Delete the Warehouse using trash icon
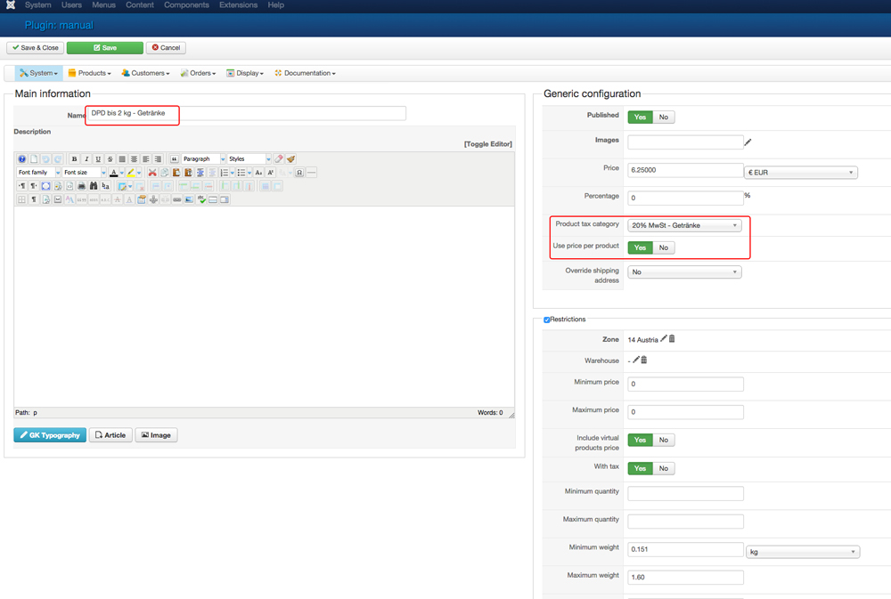Image resolution: width=891 pixels, height=599 pixels. (644, 360)
